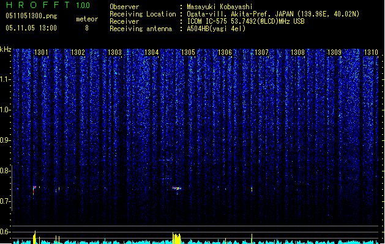Click the Receiving antenna label
Image resolution: width=385 pixels, height=244 pixels.
point(141,29)
